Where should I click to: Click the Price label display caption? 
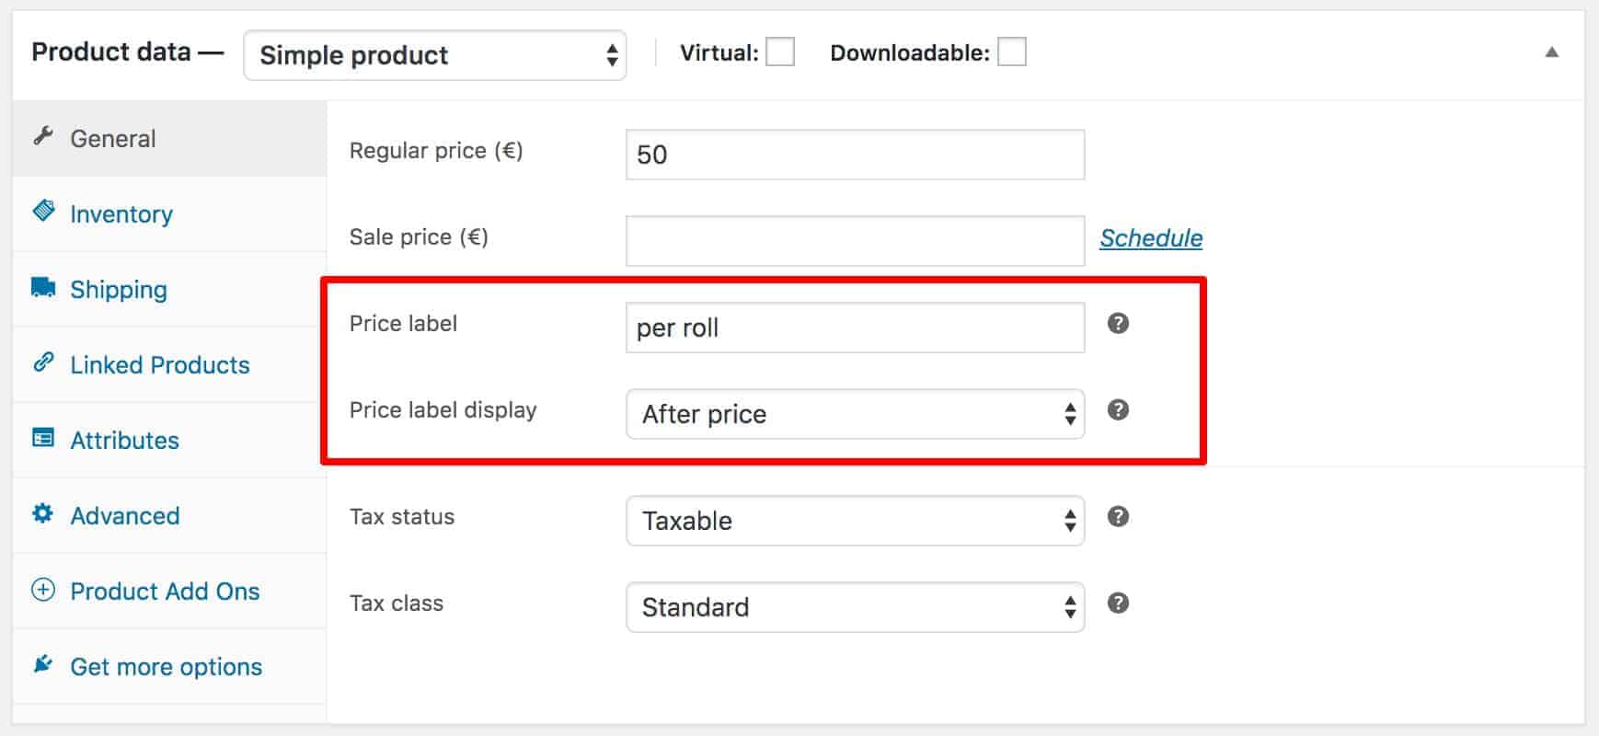443,409
